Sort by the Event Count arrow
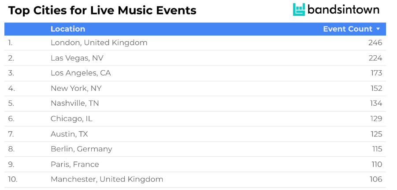397x190 pixels. click(378, 29)
